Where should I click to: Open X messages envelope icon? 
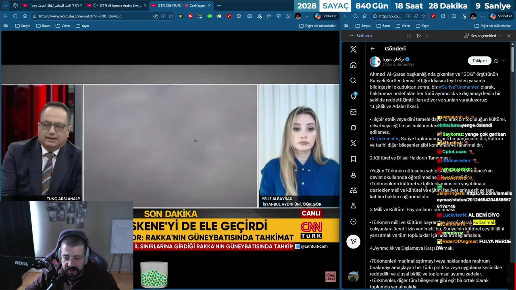click(353, 112)
